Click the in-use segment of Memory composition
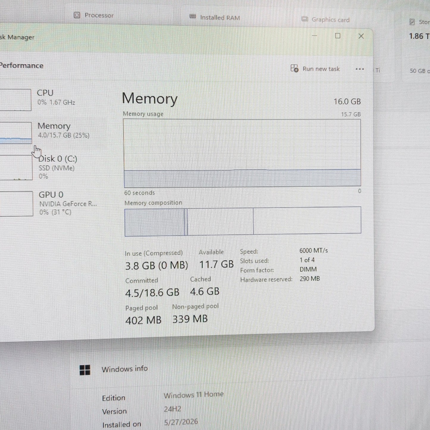 click(x=154, y=222)
